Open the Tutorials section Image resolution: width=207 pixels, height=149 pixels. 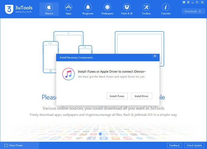[x=166, y=9]
